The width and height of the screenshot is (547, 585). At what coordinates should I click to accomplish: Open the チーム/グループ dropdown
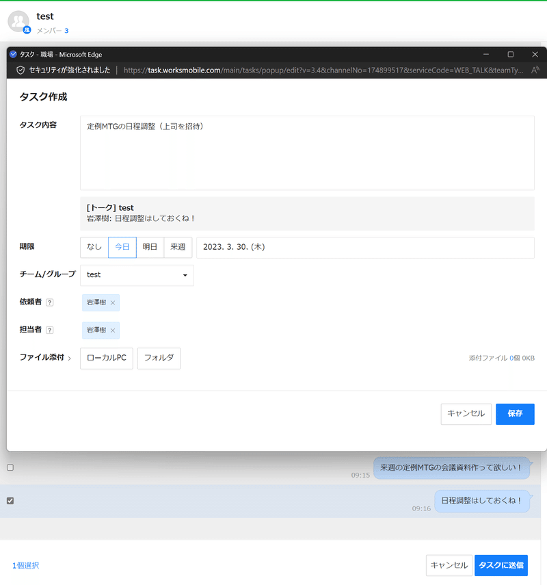pyautogui.click(x=137, y=275)
